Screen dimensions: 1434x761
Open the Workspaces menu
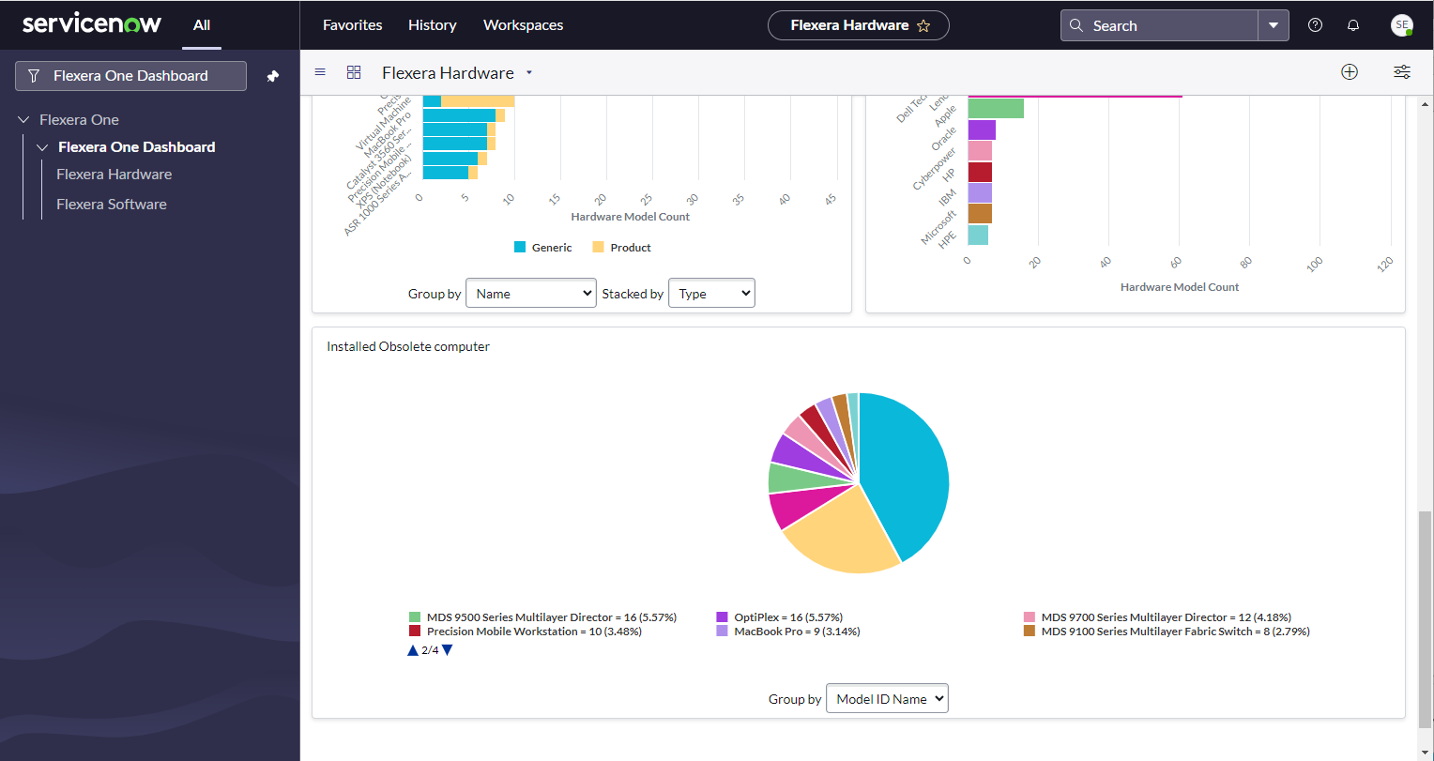(x=523, y=25)
